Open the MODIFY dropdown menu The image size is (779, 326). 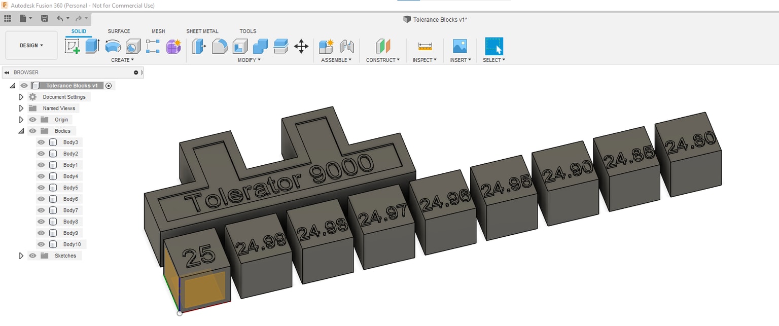point(249,60)
